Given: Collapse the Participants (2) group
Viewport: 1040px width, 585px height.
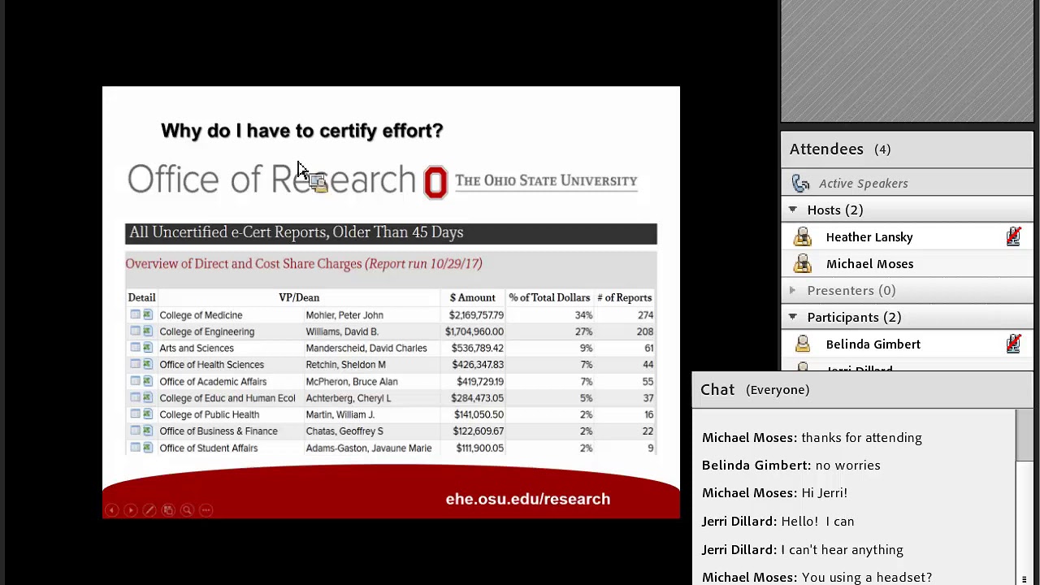Looking at the screenshot, I should coord(792,317).
